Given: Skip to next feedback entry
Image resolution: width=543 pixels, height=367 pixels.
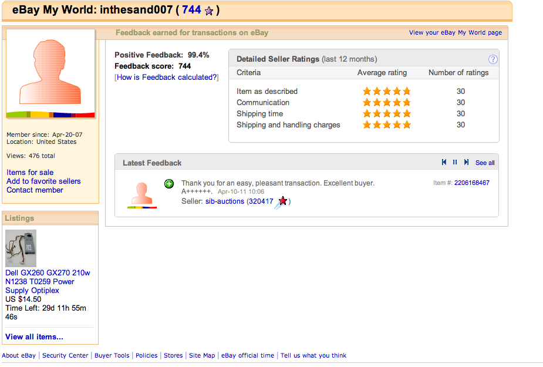Looking at the screenshot, I should pyautogui.click(x=467, y=162).
